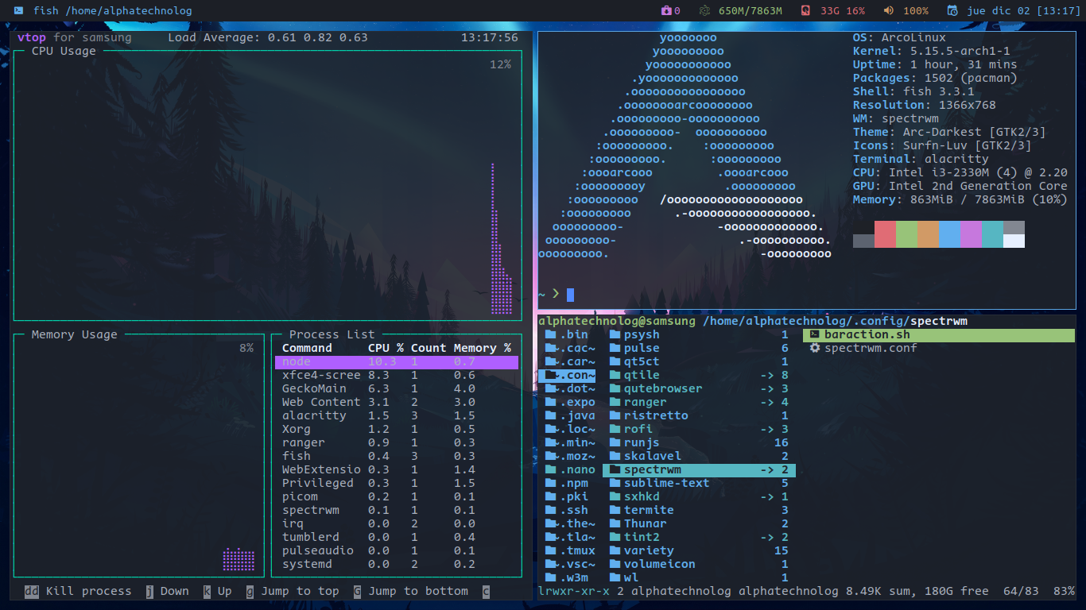Screen dimensions: 1086x610
Task: Open the ranger folder entry
Action: [x=699, y=403]
